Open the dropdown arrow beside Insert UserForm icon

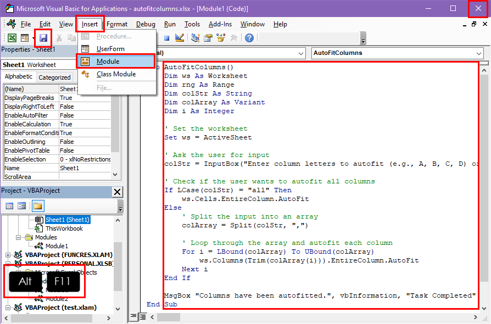pyautogui.click(x=33, y=38)
